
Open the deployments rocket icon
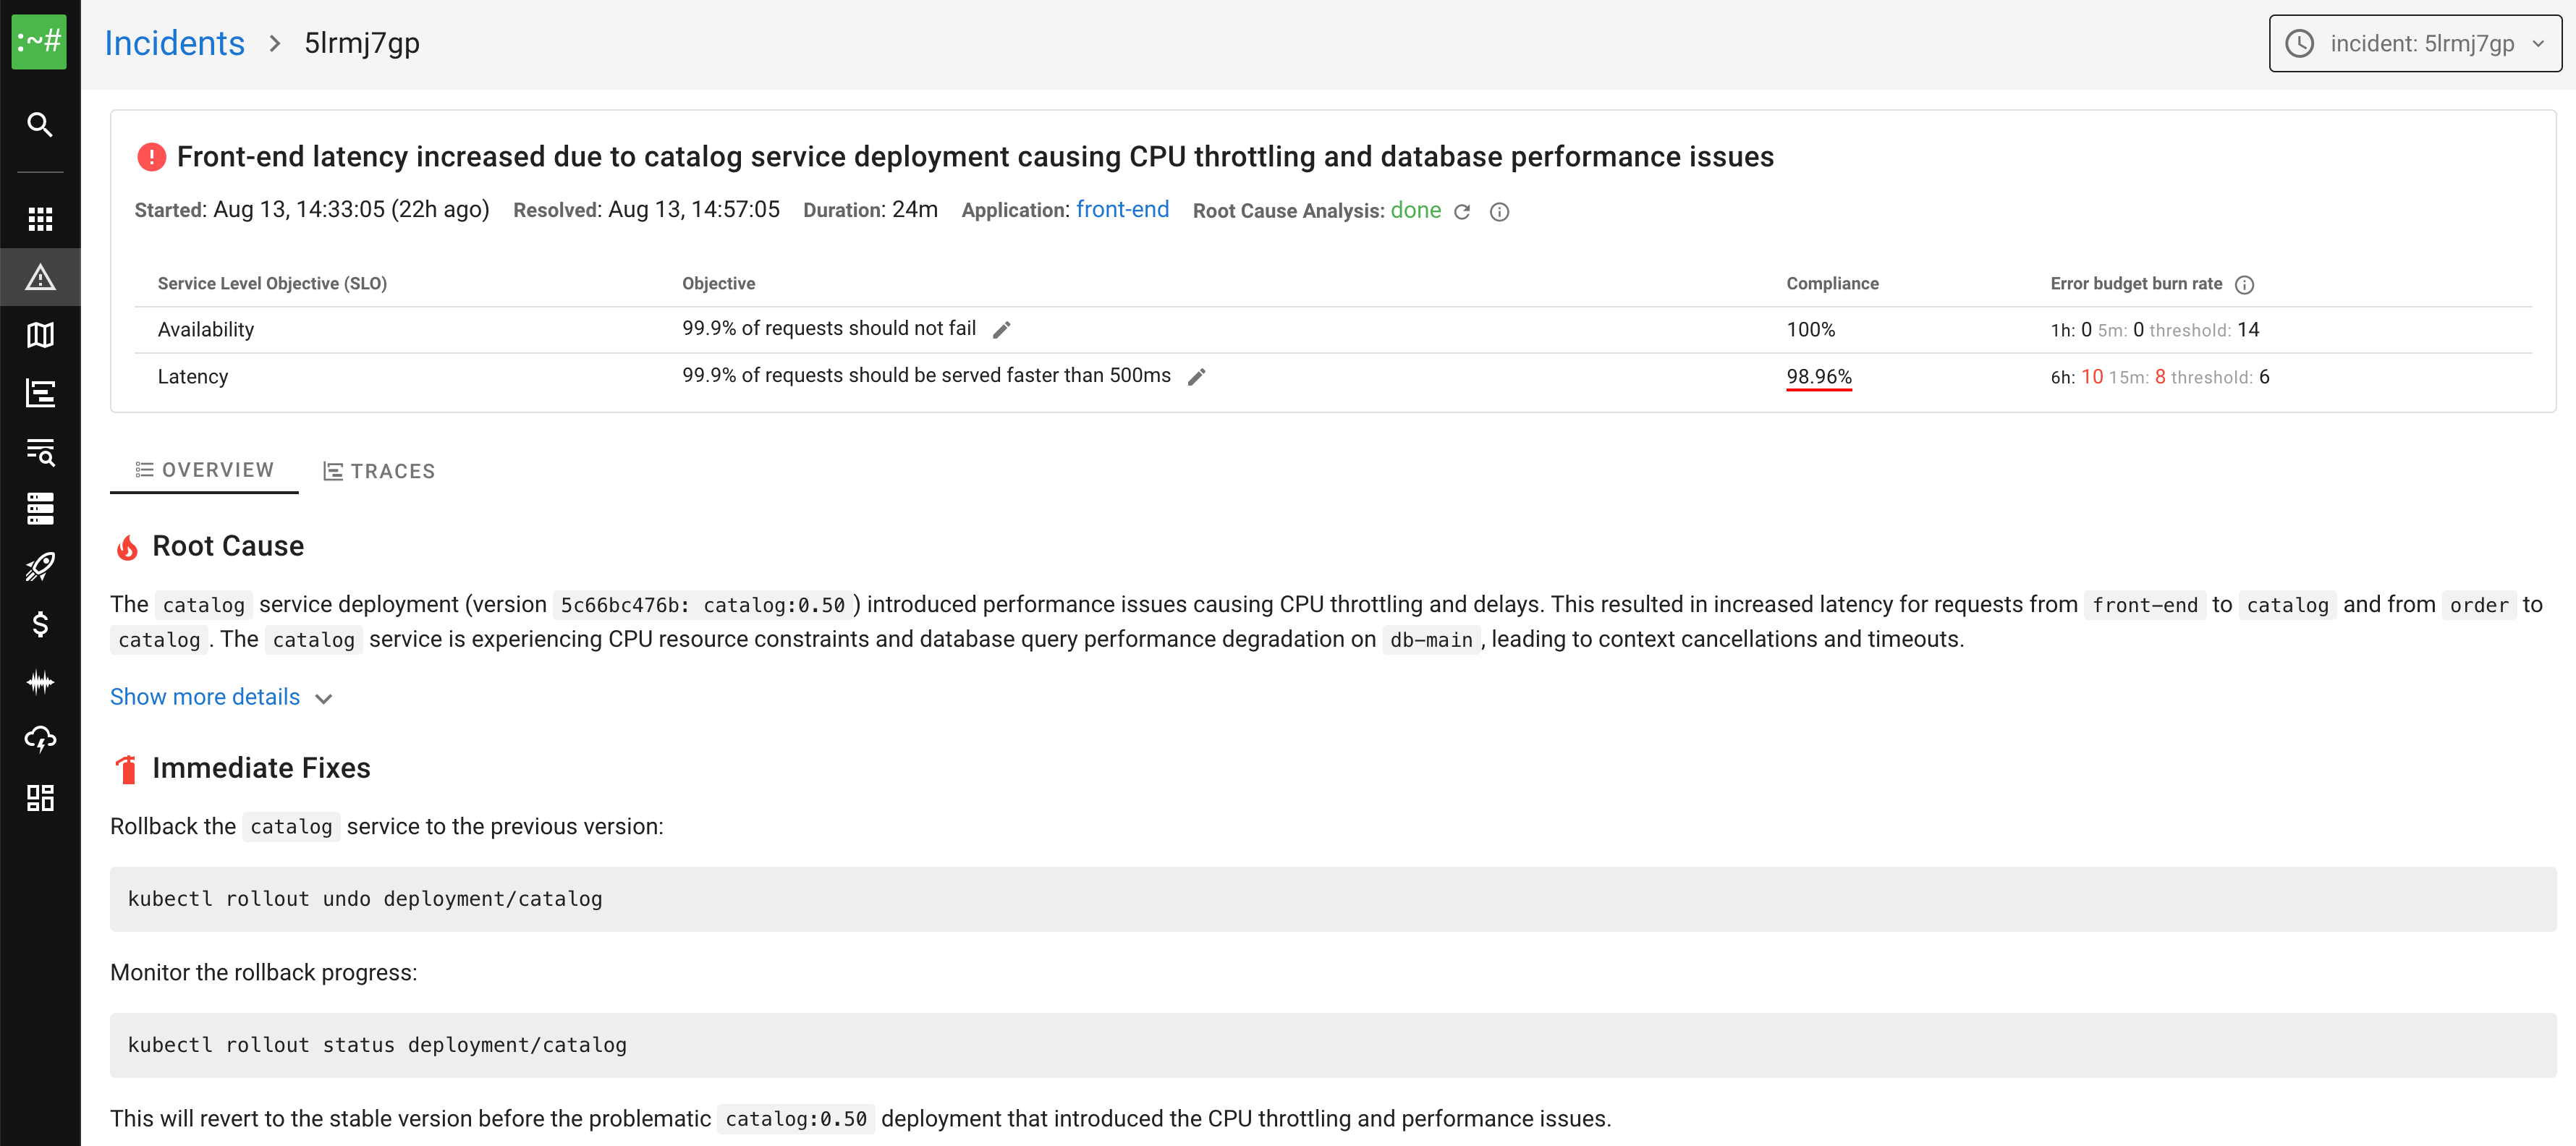tap(40, 566)
